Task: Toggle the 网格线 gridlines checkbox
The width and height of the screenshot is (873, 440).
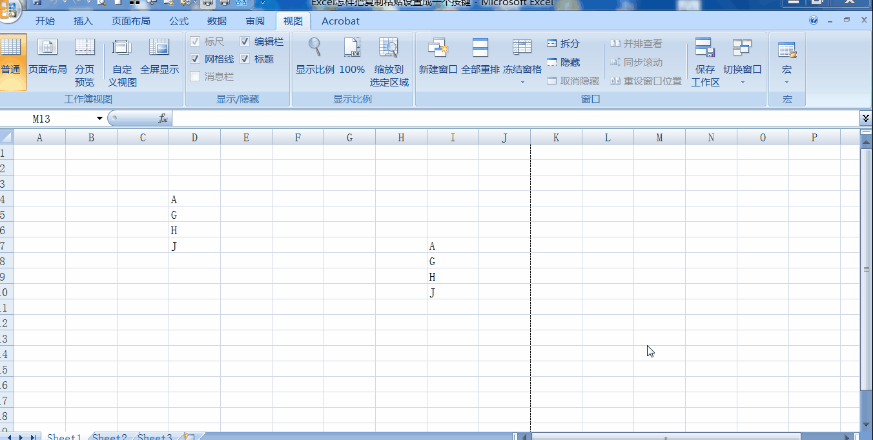Action: (x=195, y=59)
